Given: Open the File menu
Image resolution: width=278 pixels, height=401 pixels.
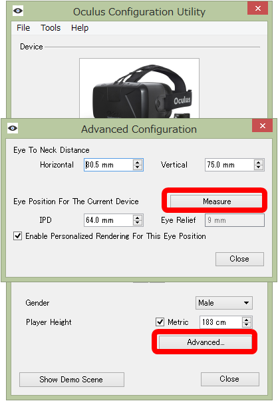Looking at the screenshot, I should tap(23, 27).
